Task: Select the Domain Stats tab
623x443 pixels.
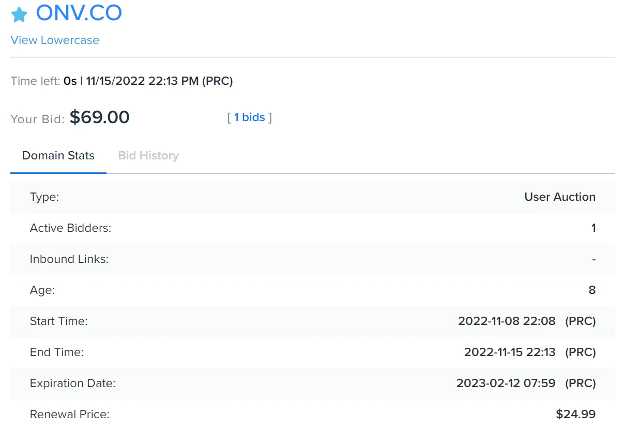Action: coord(58,155)
